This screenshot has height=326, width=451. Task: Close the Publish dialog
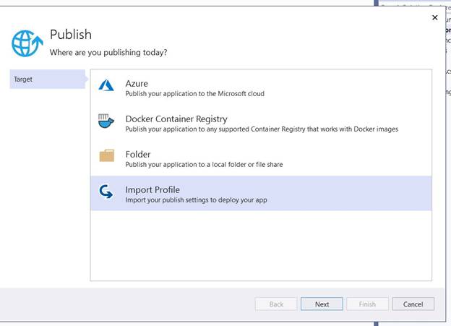point(435,17)
